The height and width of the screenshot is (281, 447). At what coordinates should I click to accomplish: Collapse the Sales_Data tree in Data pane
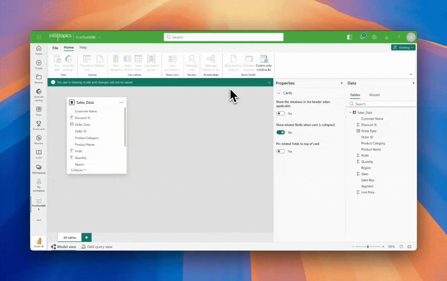click(x=350, y=112)
